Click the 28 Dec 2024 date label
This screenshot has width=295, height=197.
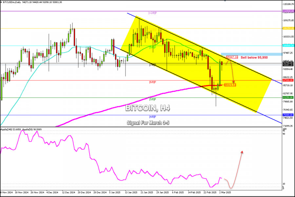pyautogui.click(x=100, y=192)
